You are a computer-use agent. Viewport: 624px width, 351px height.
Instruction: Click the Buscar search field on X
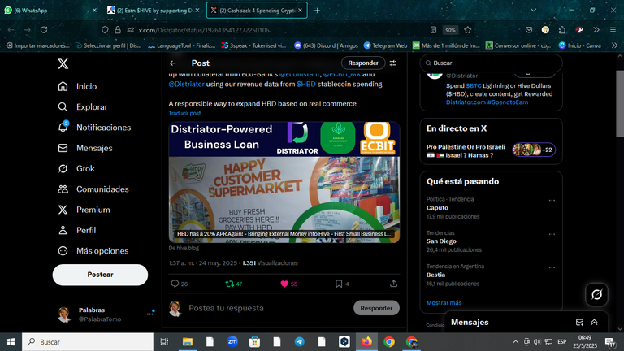(x=492, y=63)
